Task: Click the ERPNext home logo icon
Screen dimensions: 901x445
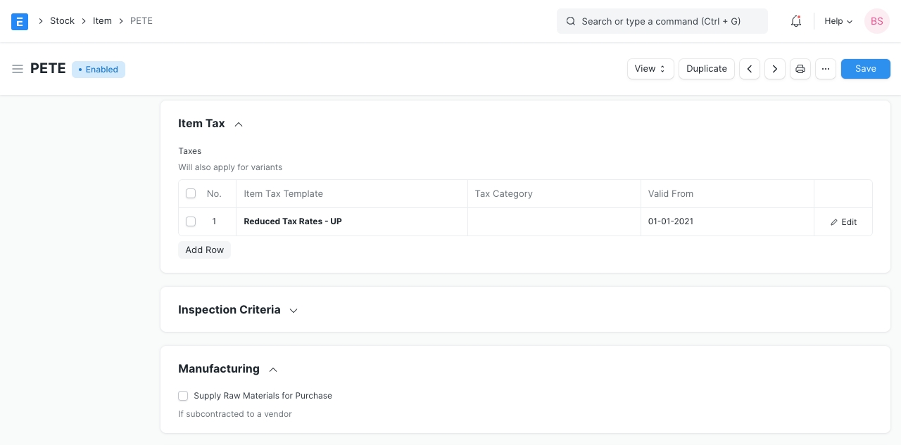Action: point(20,21)
